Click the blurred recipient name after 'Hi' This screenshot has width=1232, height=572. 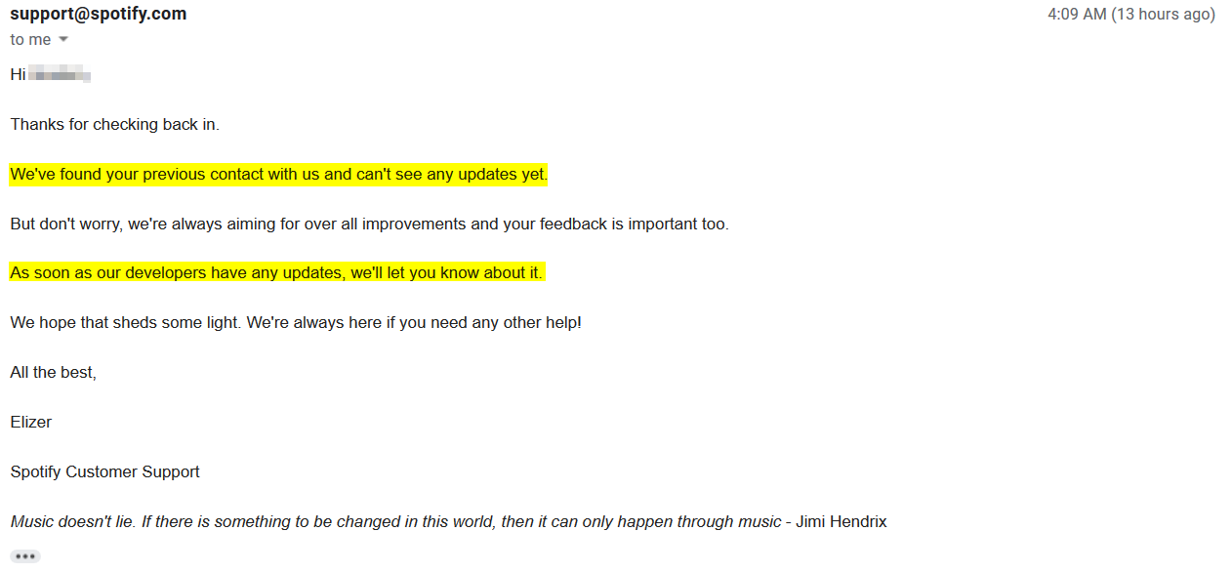click(60, 74)
